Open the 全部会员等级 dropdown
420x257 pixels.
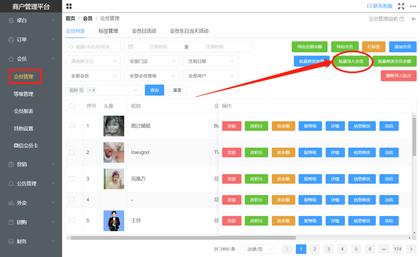tap(152, 76)
